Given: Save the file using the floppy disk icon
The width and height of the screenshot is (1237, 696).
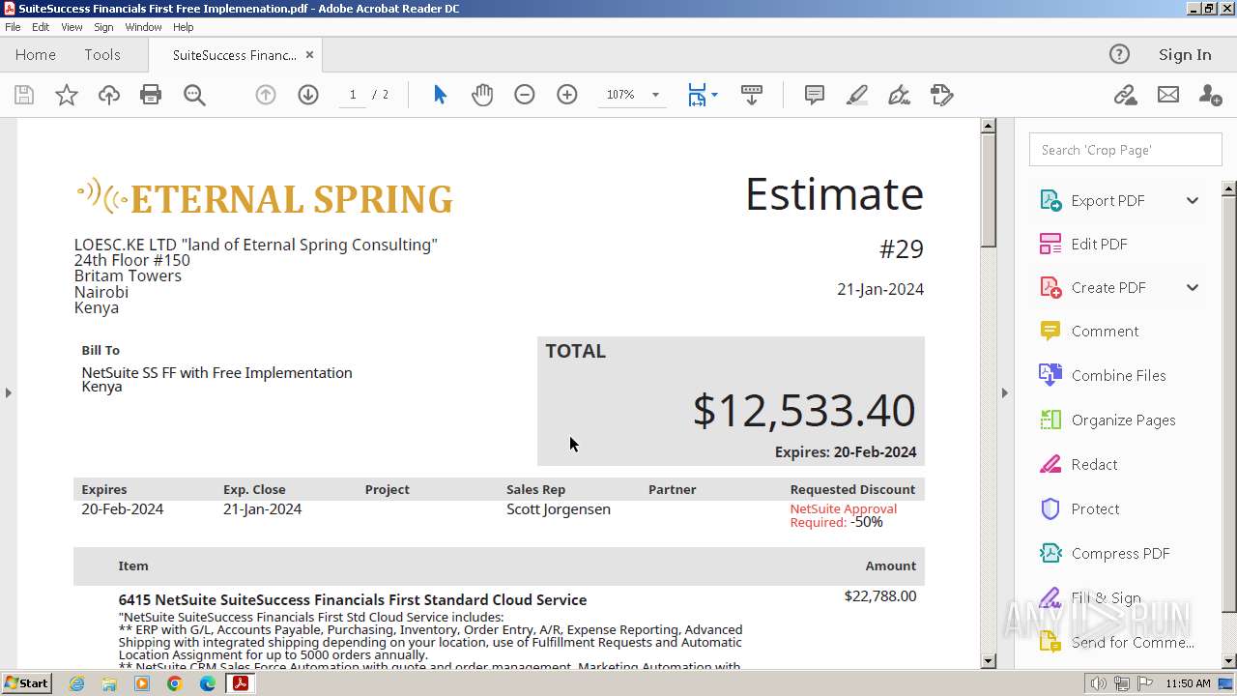Looking at the screenshot, I should (24, 95).
